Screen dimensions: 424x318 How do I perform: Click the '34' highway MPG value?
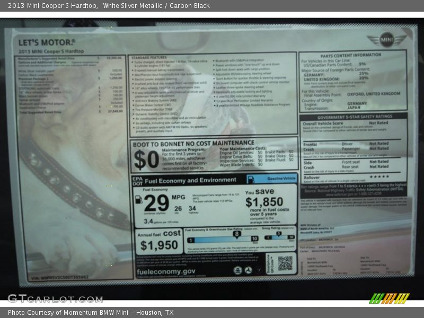click(192, 208)
